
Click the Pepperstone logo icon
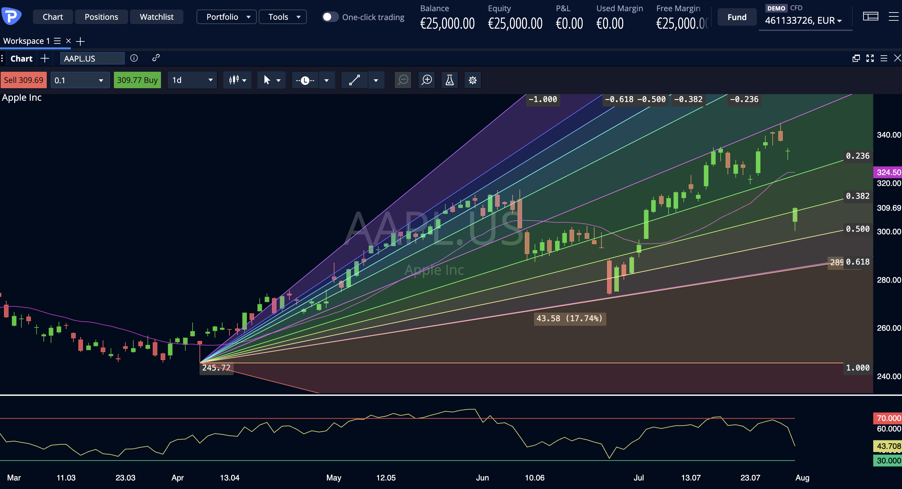(x=11, y=16)
